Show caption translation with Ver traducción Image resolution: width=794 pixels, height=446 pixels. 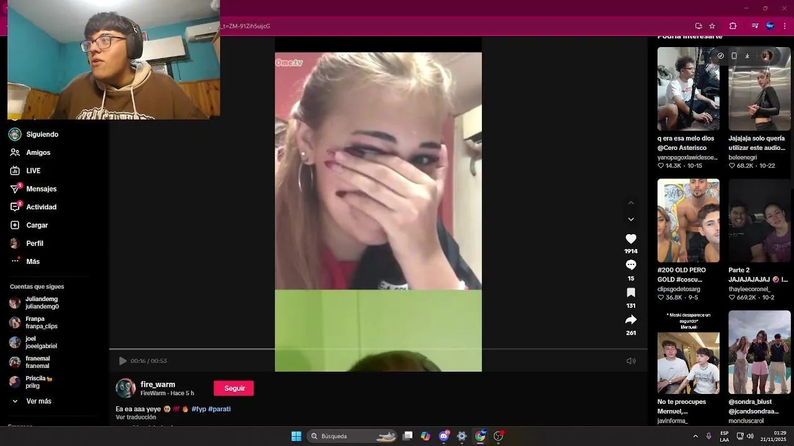point(136,418)
